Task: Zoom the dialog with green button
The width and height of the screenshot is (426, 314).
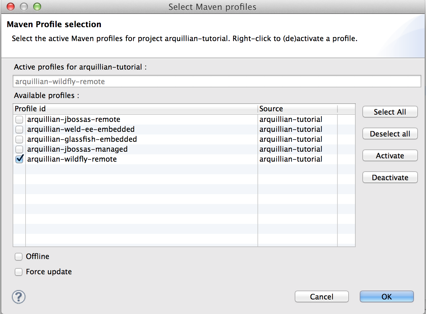Action: 37,7
